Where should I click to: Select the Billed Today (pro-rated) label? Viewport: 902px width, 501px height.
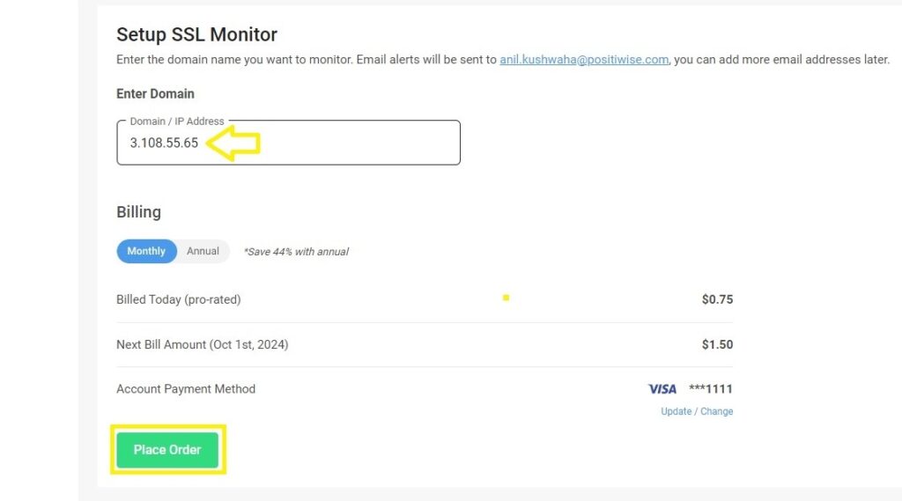point(178,299)
